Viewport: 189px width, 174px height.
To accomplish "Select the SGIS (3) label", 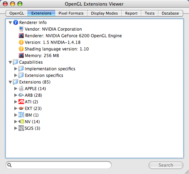I will point(32,128).
